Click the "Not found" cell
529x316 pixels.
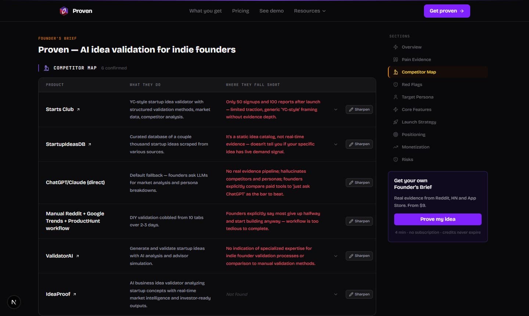click(x=237, y=294)
